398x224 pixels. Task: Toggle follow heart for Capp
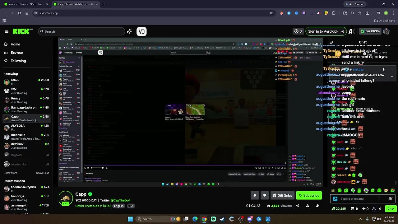265,195
